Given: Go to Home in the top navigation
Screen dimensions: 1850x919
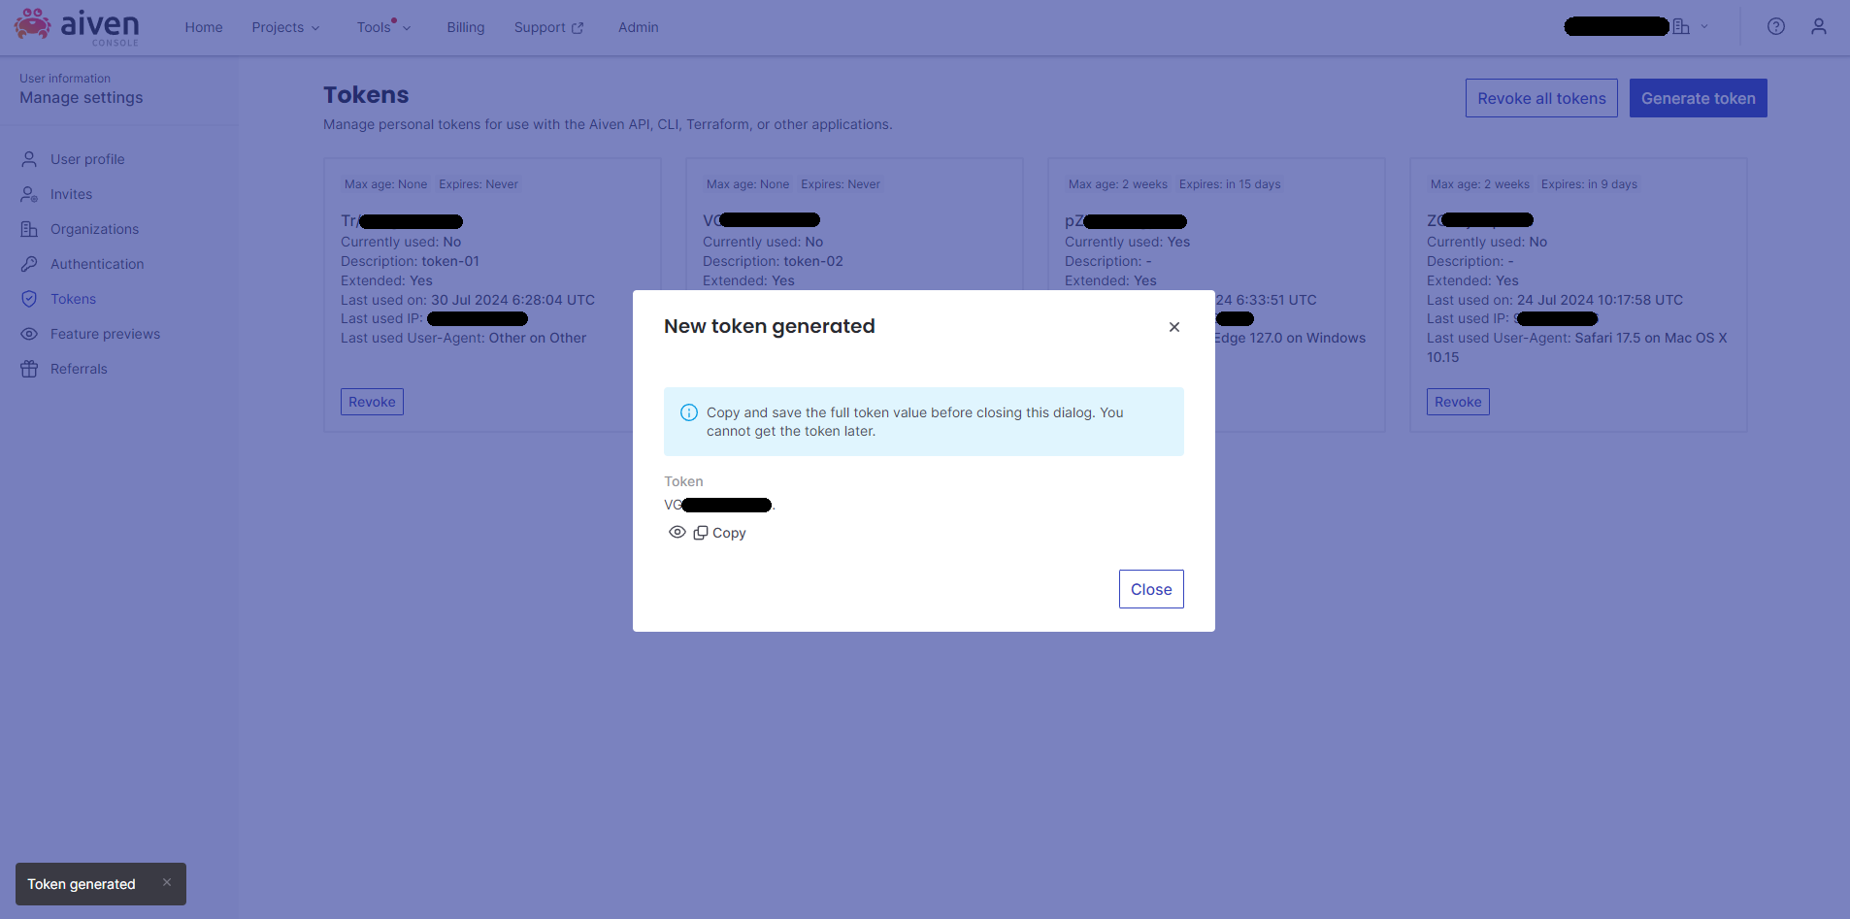Looking at the screenshot, I should [x=203, y=27].
